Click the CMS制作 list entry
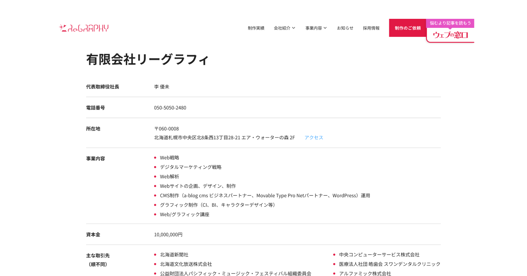 (x=265, y=196)
